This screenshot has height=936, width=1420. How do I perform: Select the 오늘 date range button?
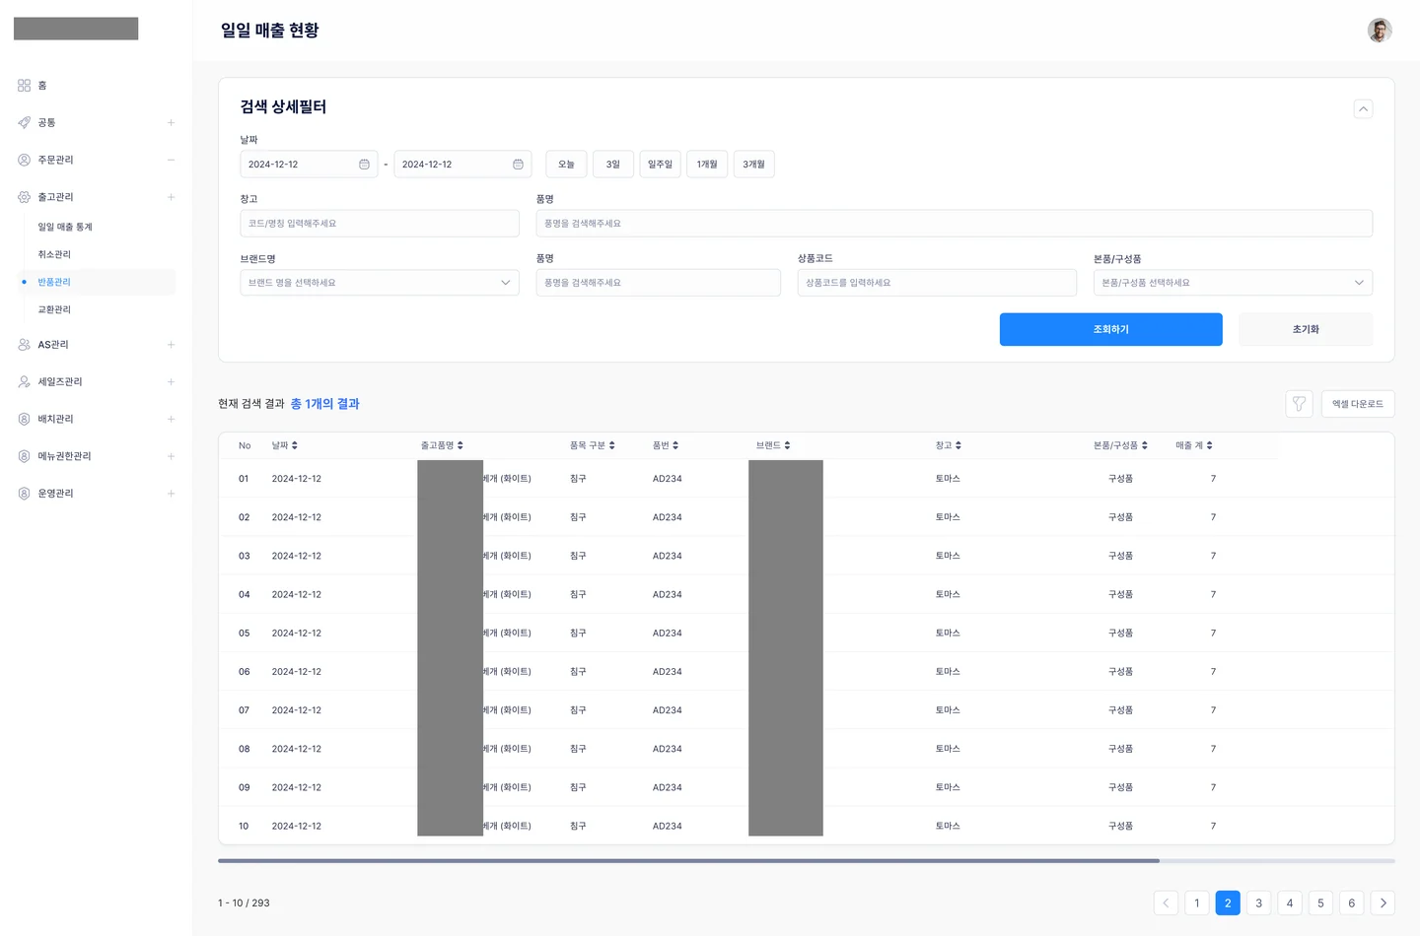[x=566, y=165]
